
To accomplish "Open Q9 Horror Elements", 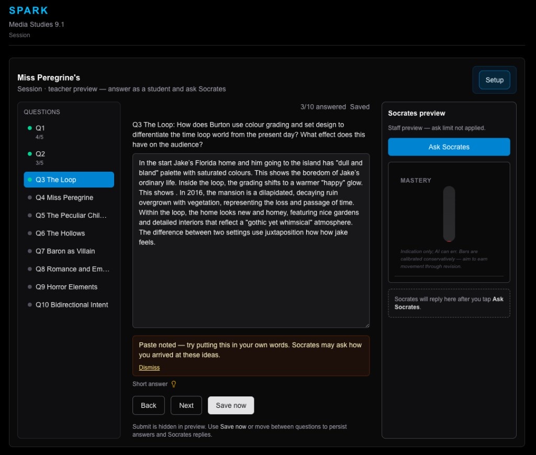I will click(69, 287).
